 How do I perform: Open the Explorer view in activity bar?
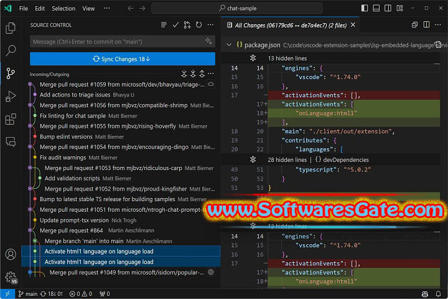(x=11, y=28)
